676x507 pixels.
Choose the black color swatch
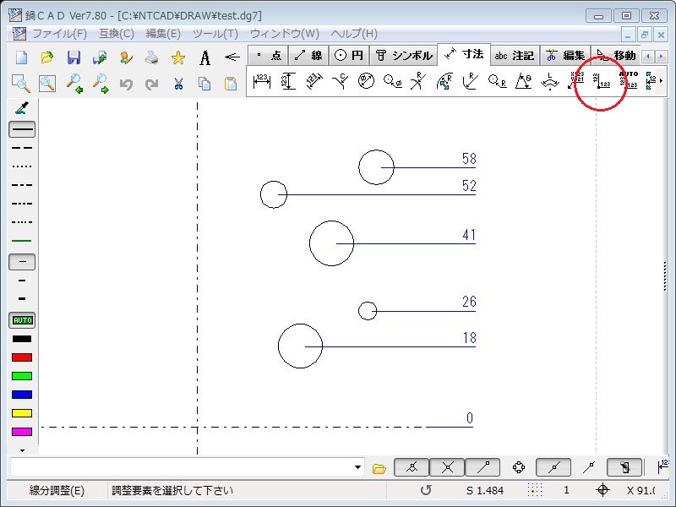22,339
